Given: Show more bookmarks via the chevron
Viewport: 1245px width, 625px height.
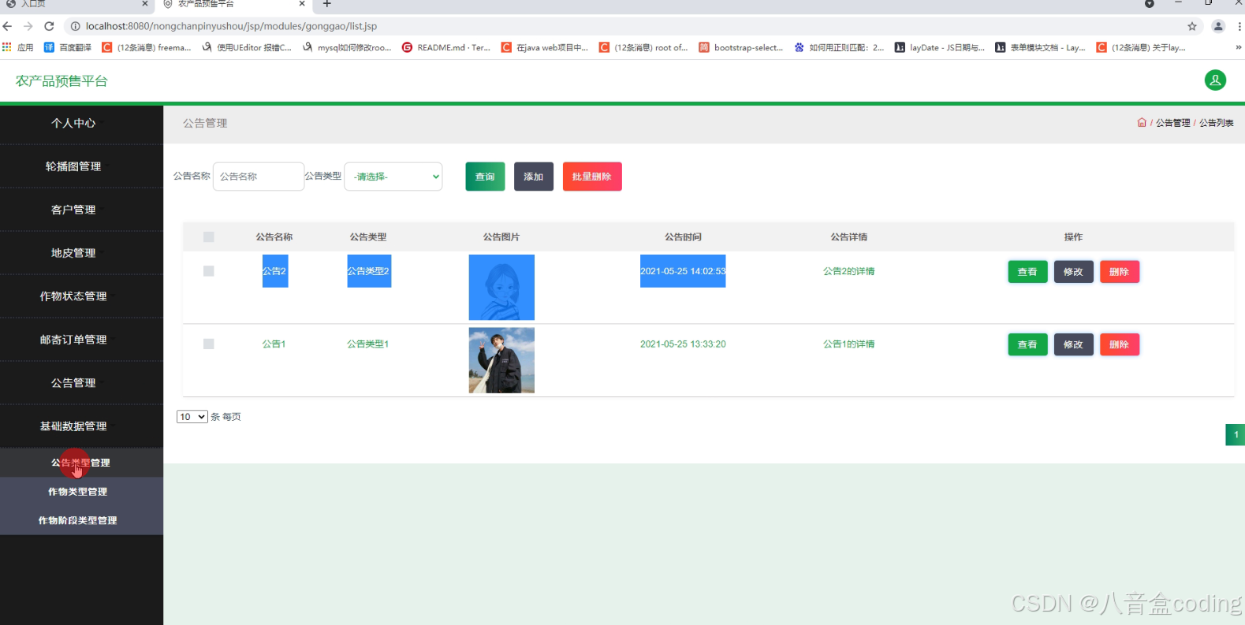Looking at the screenshot, I should point(1238,47).
